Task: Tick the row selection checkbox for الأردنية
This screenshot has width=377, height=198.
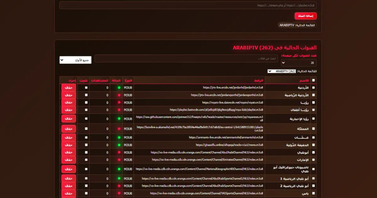Action: (313, 88)
